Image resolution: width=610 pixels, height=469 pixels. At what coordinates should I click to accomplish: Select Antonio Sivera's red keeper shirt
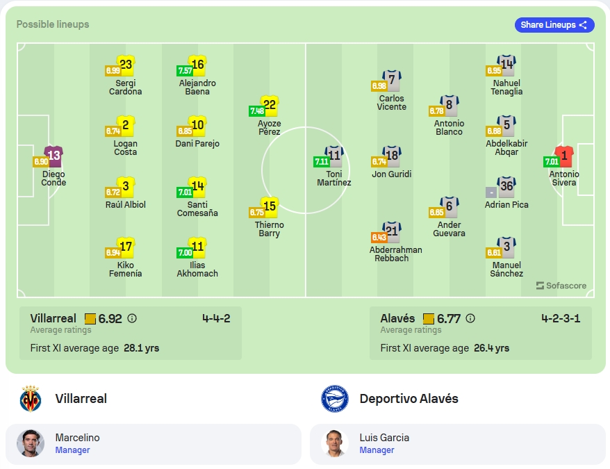(x=563, y=156)
